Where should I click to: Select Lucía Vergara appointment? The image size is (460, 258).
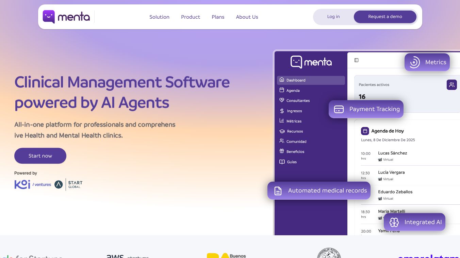pos(391,172)
